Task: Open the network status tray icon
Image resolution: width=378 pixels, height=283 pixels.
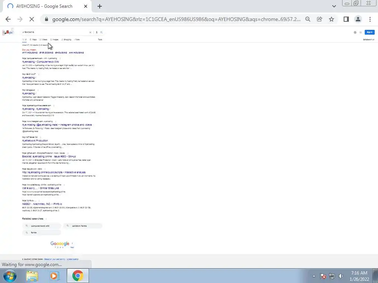Action: pos(332,276)
